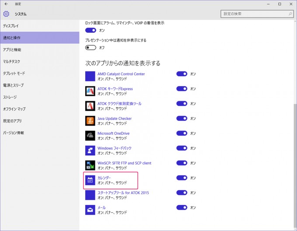
Task: Click the Java Update Checker app icon
Action: pyautogui.click(x=90, y=121)
